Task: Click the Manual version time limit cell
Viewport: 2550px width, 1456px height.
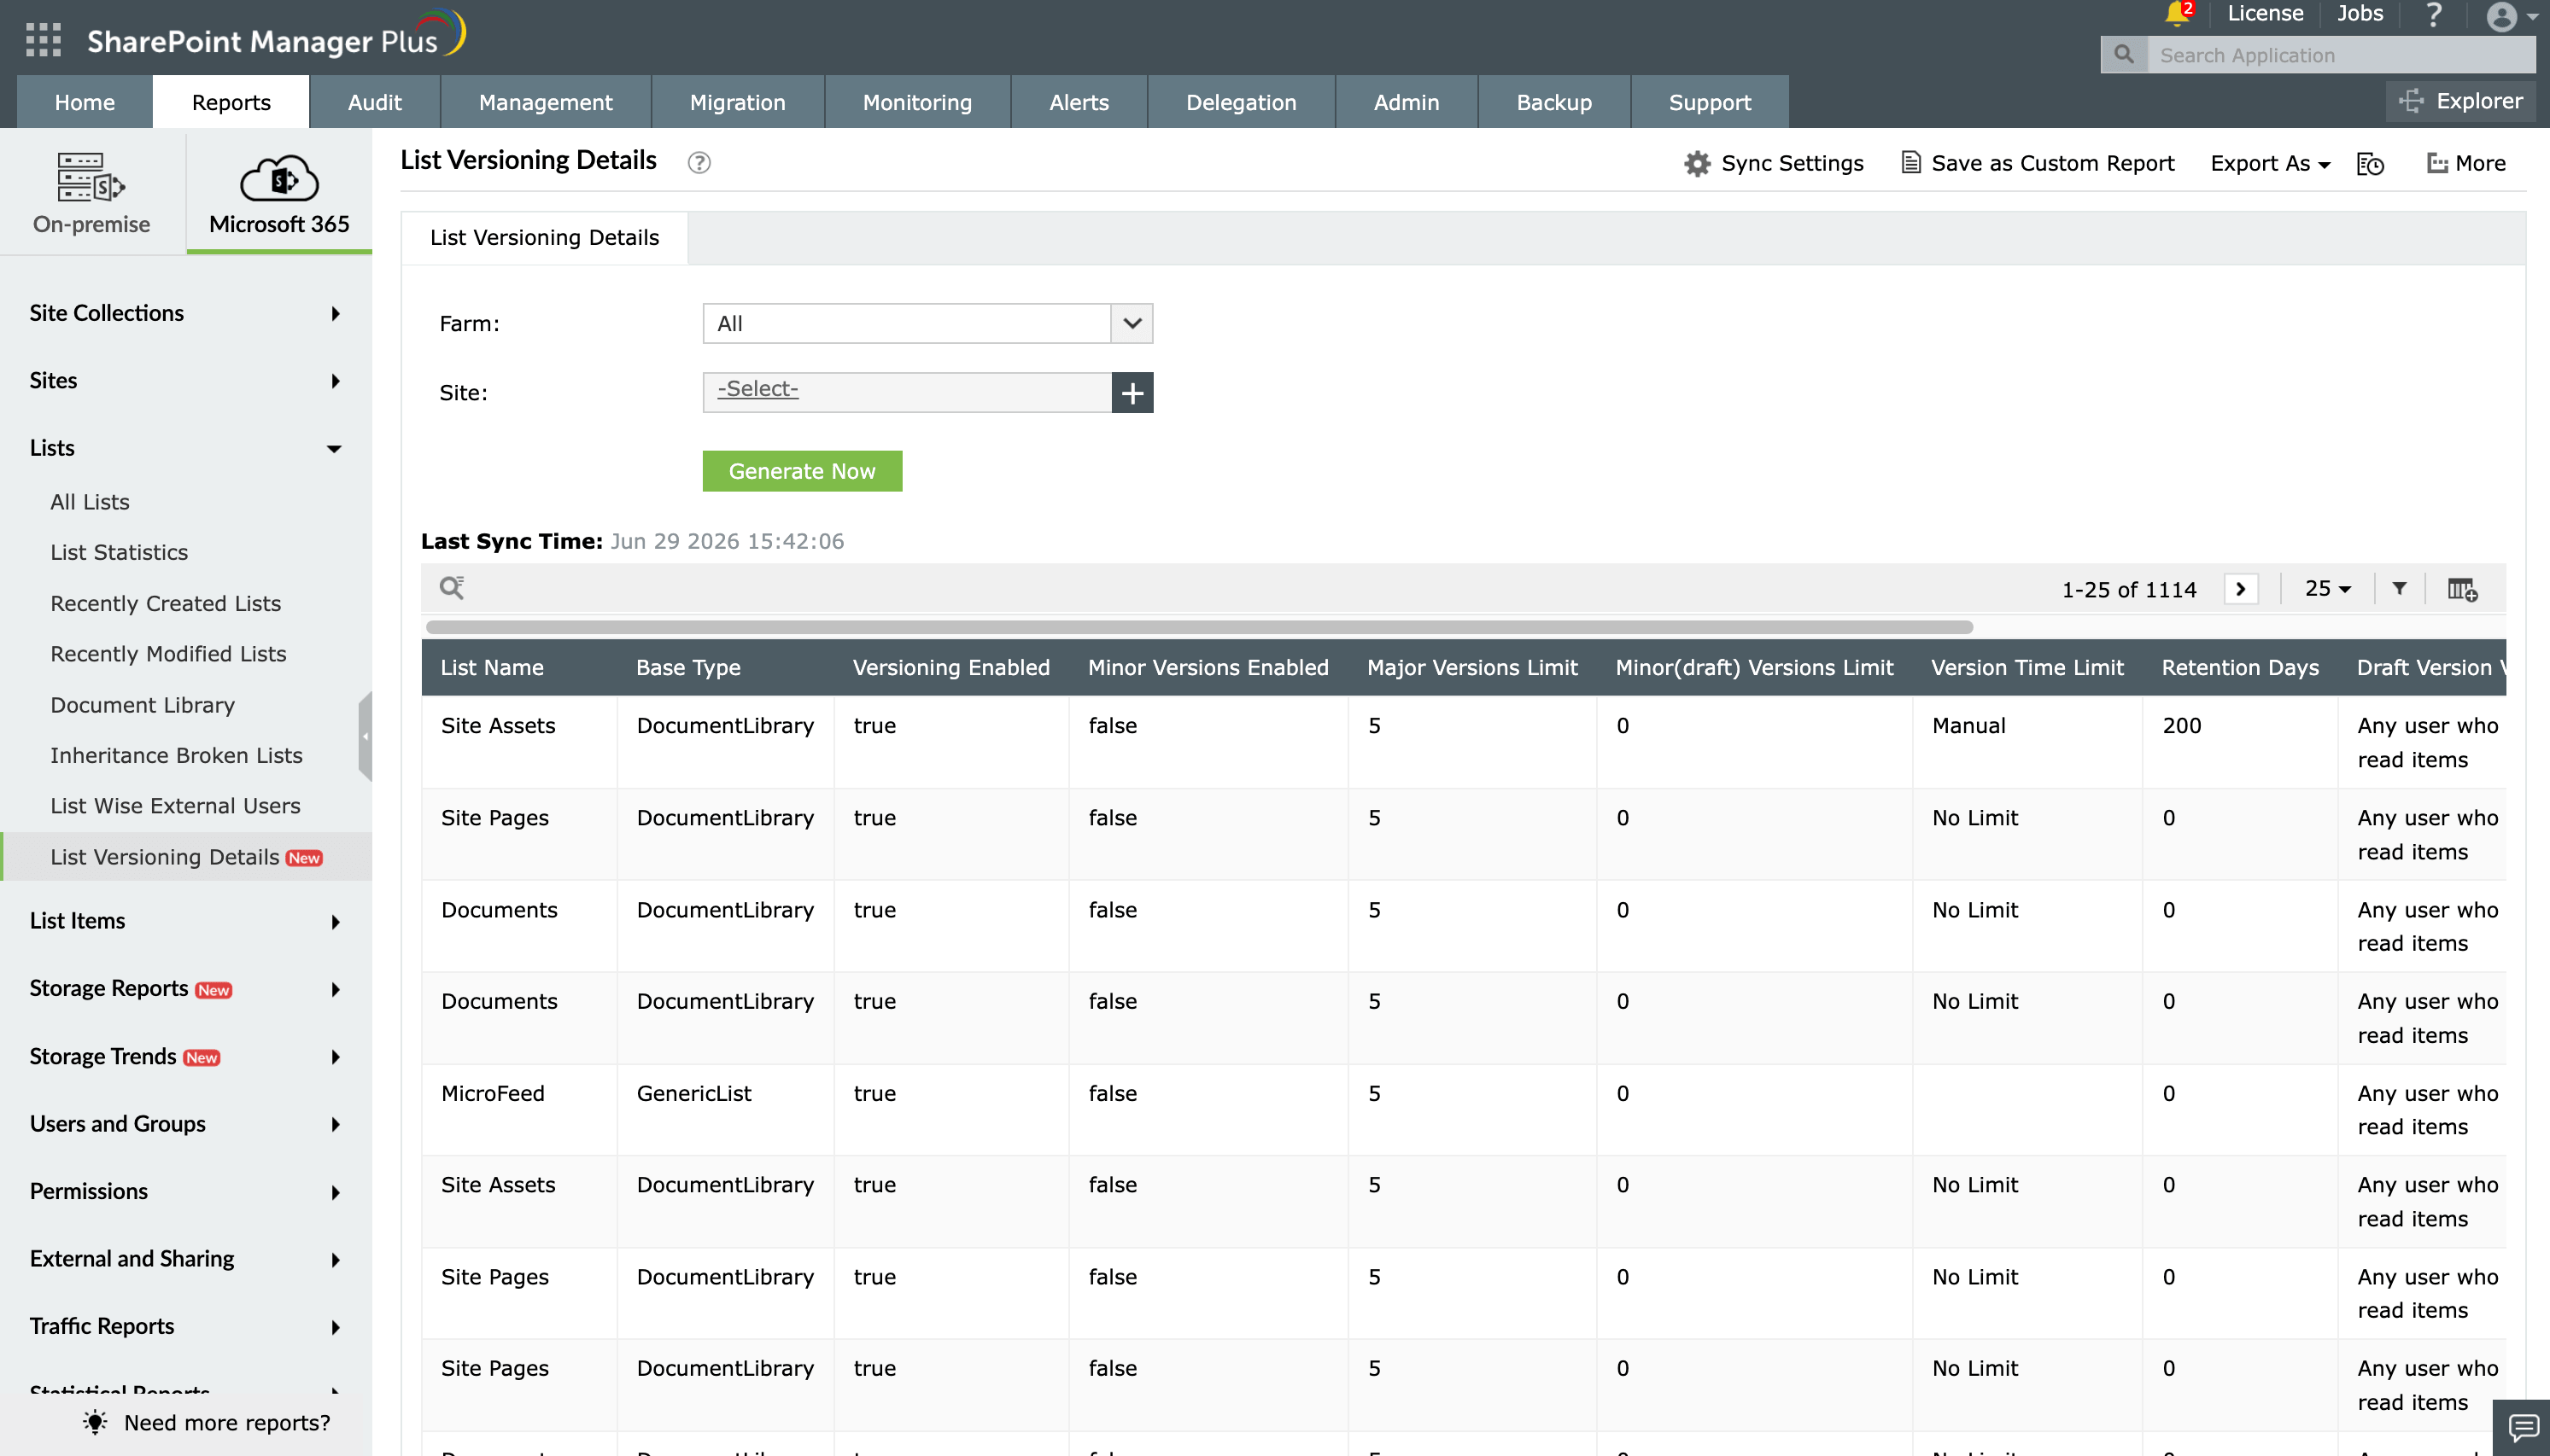Action: (1968, 726)
